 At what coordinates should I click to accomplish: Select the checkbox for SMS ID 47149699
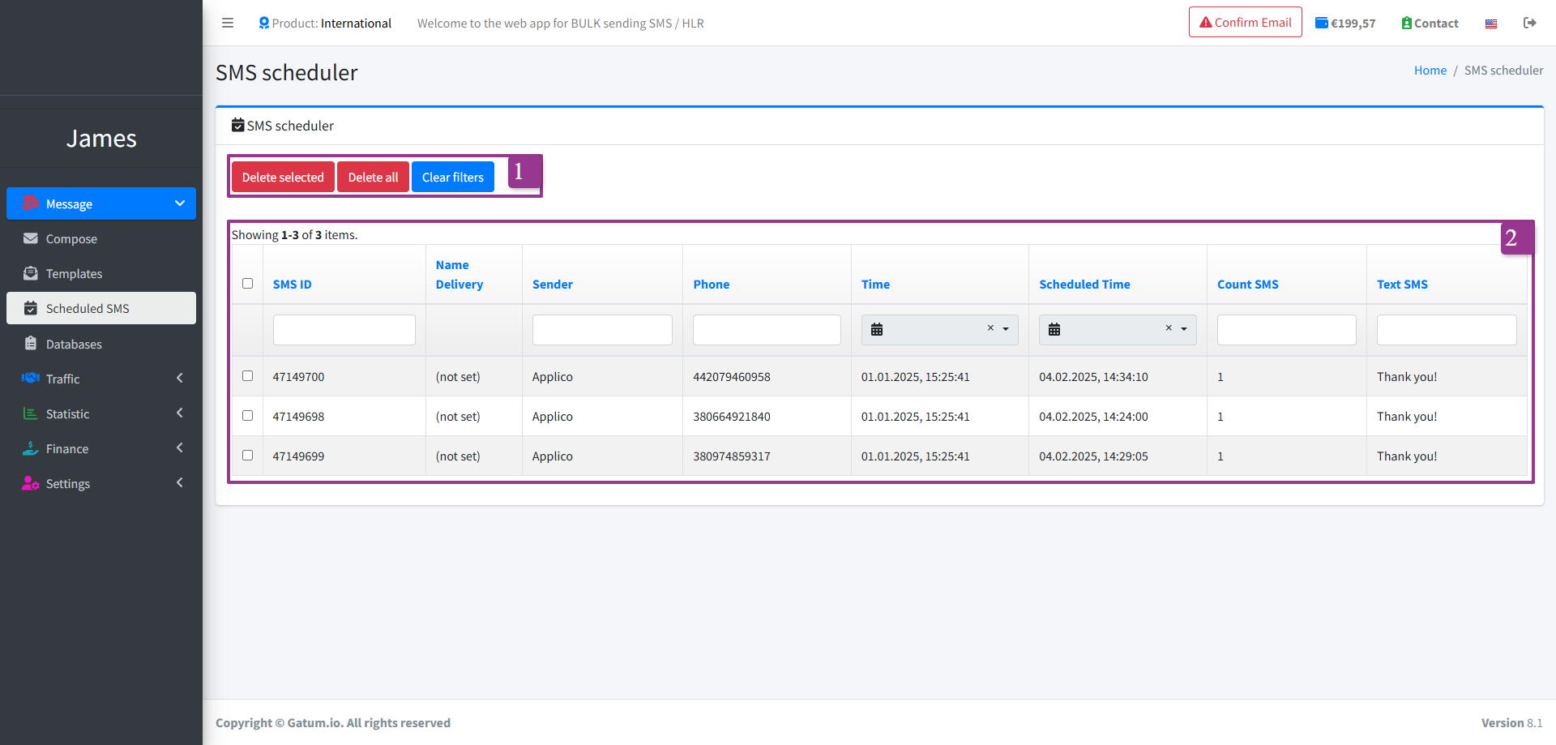pos(248,456)
